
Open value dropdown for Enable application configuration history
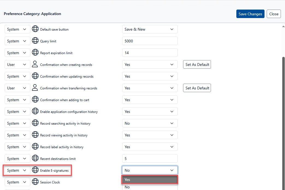pos(150,112)
